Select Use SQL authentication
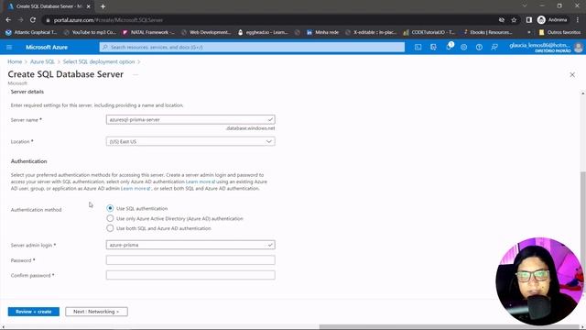The width and height of the screenshot is (586, 330). click(x=110, y=208)
